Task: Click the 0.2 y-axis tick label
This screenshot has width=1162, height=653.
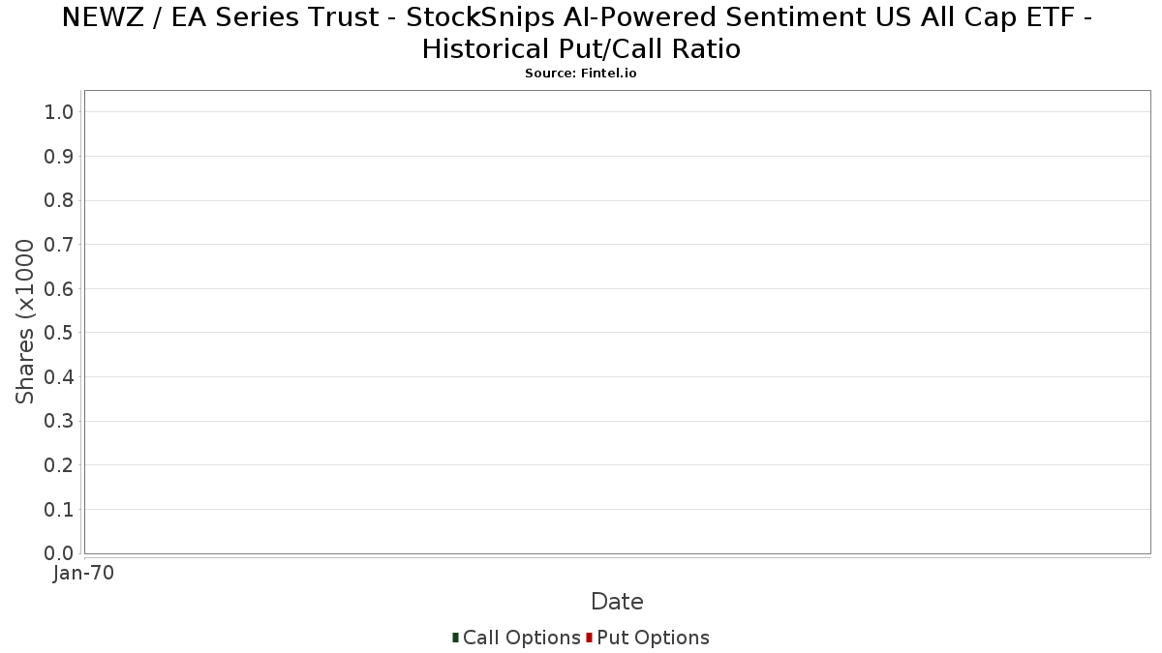Action: click(x=59, y=465)
